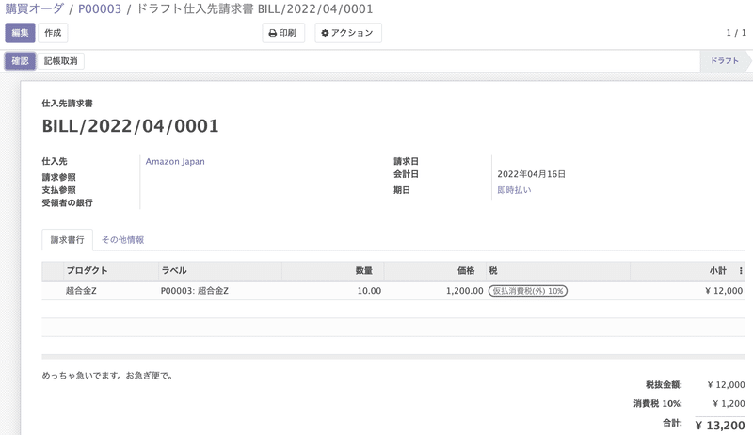
Task: Open P00003 breadcrumb link
Action: (100, 8)
